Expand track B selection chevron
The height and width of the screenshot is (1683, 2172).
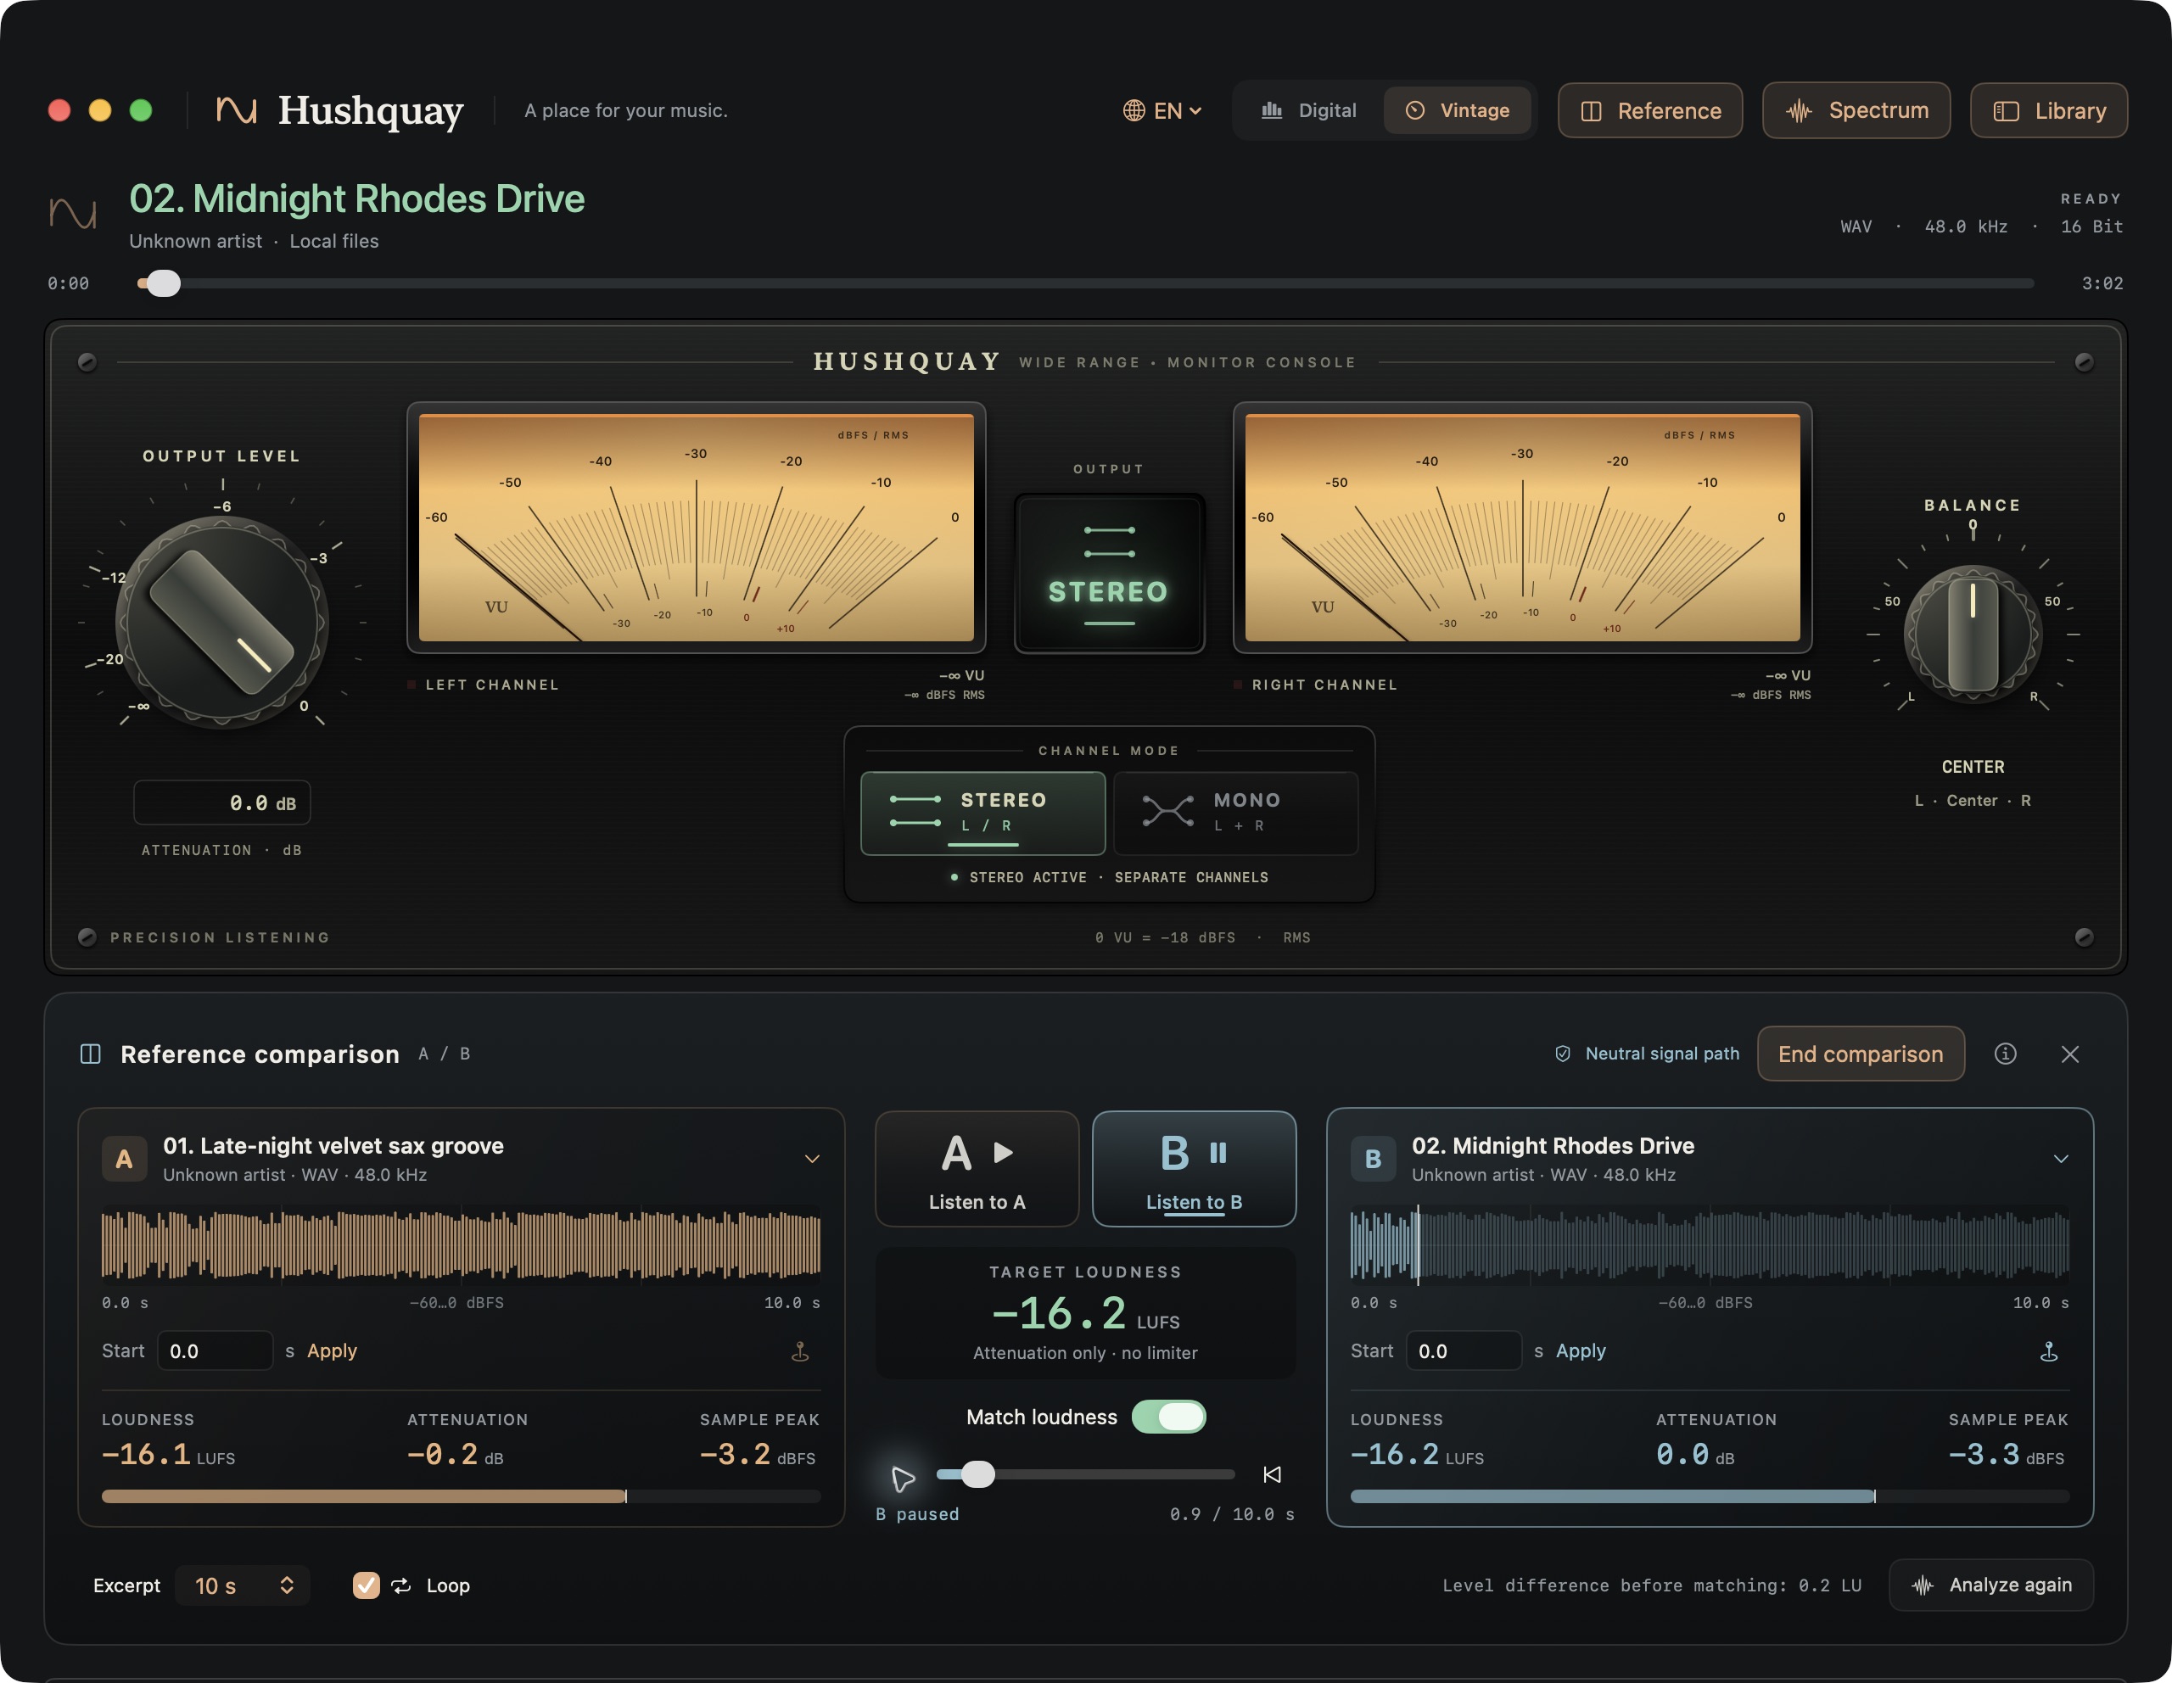(2061, 1159)
